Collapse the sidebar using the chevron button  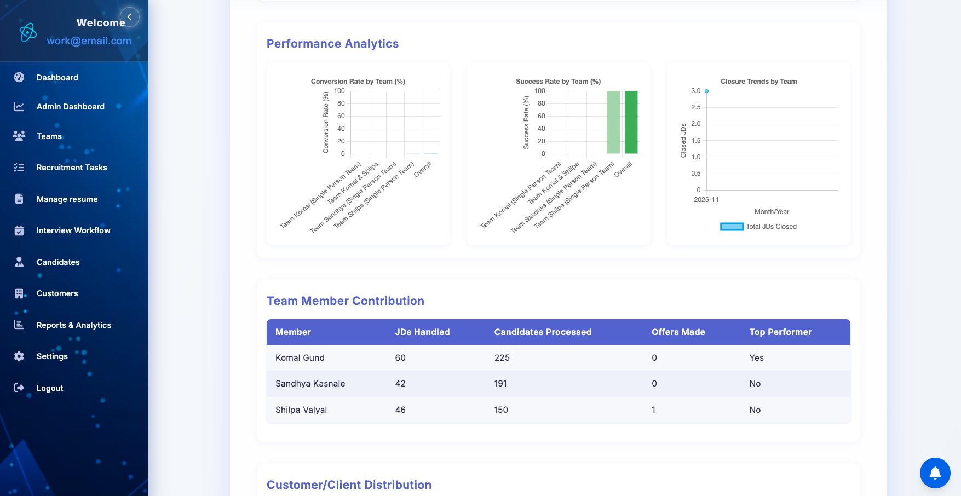pyautogui.click(x=130, y=17)
